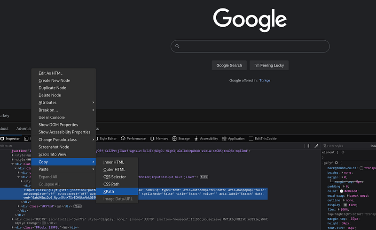This screenshot has width=376, height=230.
Task: Click the #e8eaed color swatch
Action: pos(342,191)
